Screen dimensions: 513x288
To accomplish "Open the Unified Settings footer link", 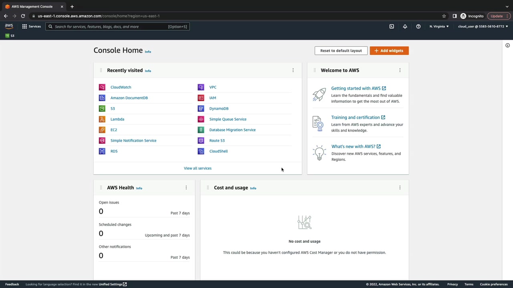I will [113, 284].
